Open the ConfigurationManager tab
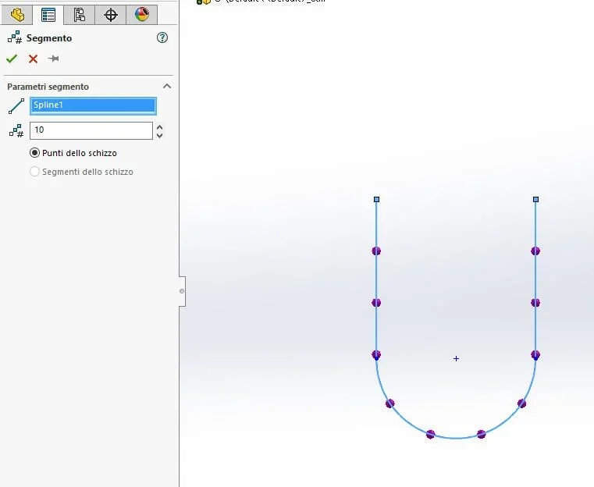The width and height of the screenshot is (594, 487). (x=79, y=15)
